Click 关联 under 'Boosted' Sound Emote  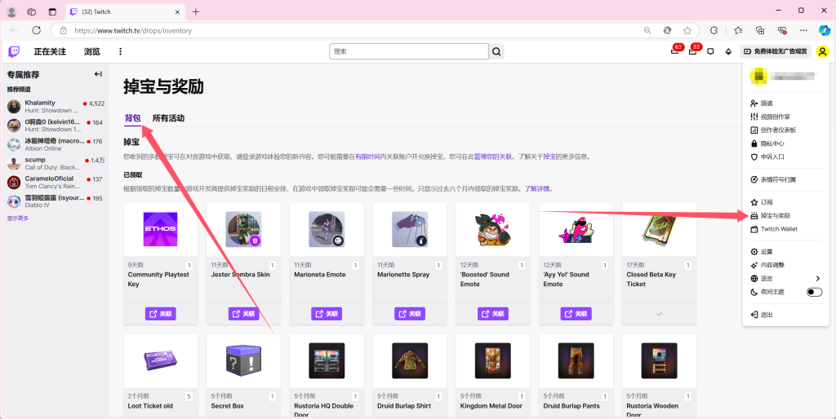coord(493,314)
